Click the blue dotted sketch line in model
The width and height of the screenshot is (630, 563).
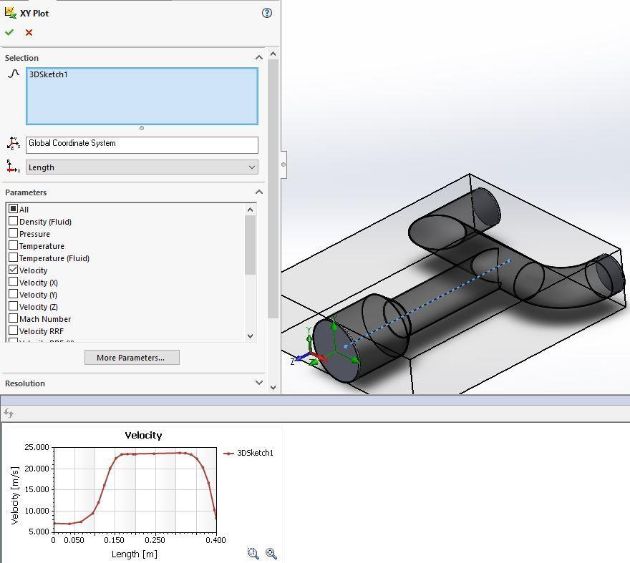(427, 303)
